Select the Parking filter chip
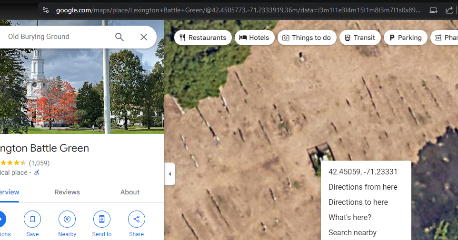This screenshot has height=240, width=458. (x=405, y=38)
